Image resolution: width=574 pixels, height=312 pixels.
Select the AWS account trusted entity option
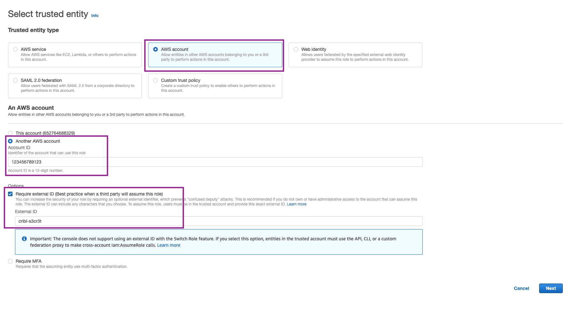[x=155, y=49]
